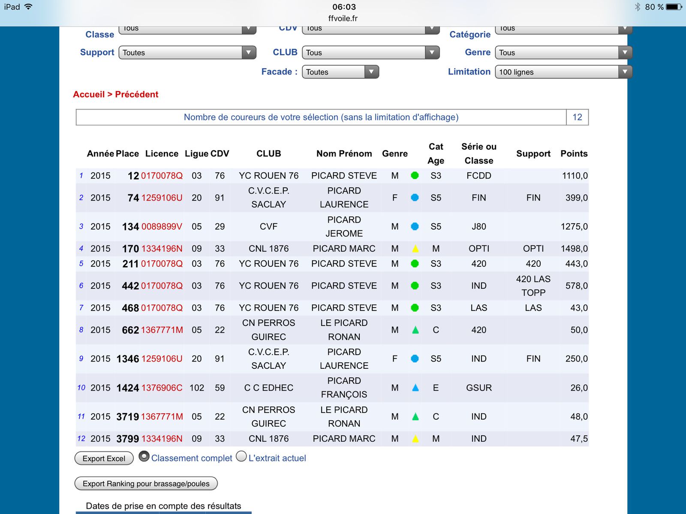Open the Facade dropdown showing Toutes
The width and height of the screenshot is (686, 514).
[340, 72]
